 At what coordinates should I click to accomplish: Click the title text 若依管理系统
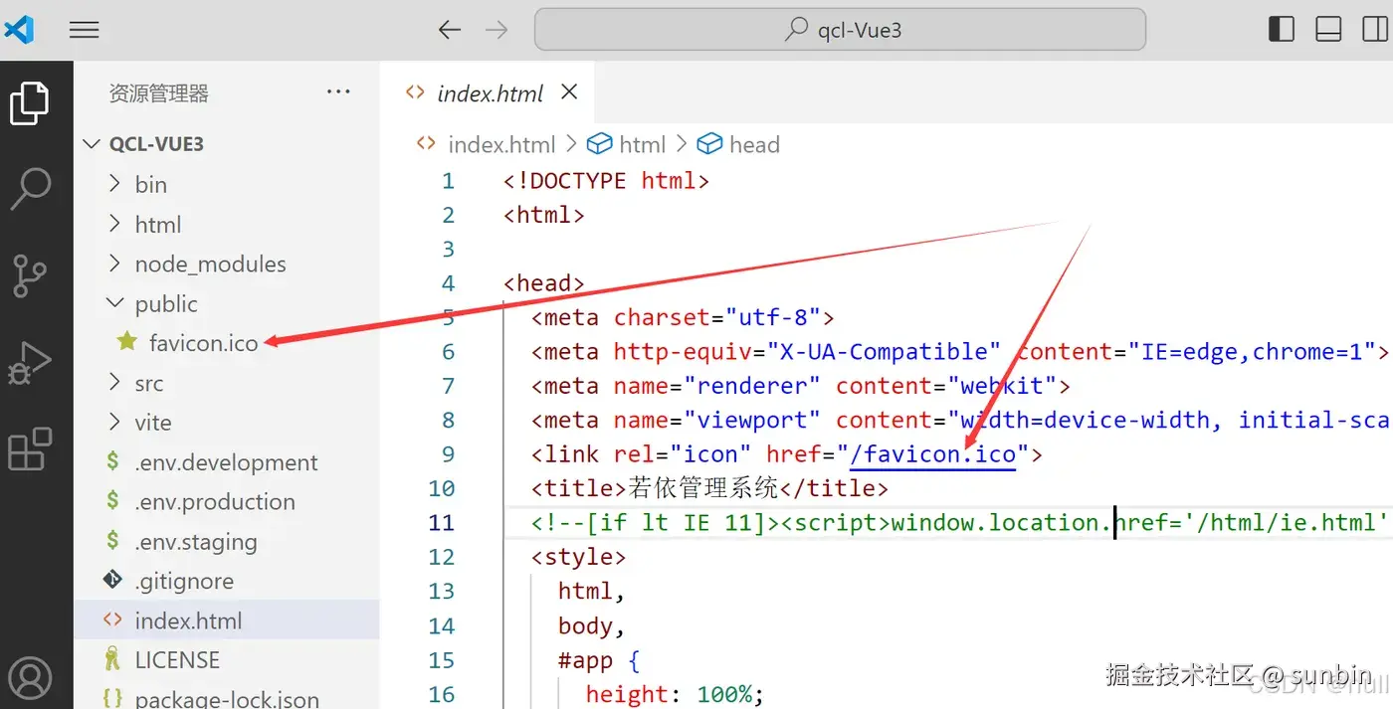(x=702, y=488)
